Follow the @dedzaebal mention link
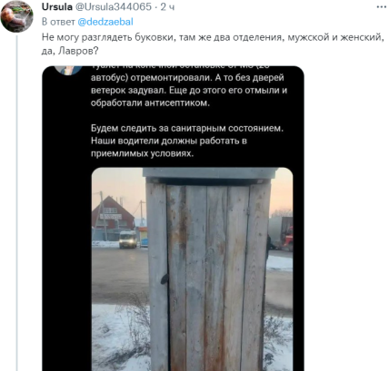The width and height of the screenshot is (389, 371). click(x=105, y=22)
